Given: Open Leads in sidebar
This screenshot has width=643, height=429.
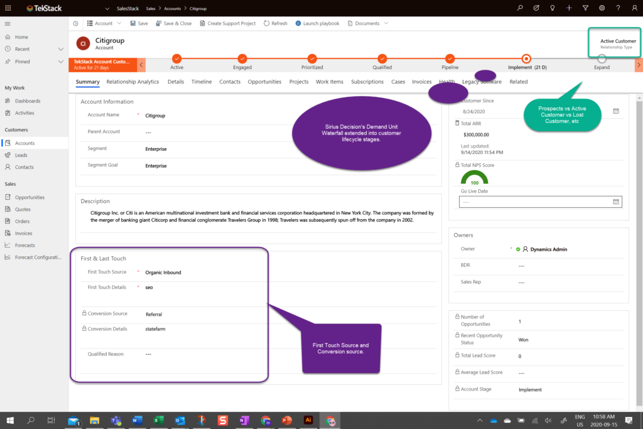Looking at the screenshot, I should 21,155.
